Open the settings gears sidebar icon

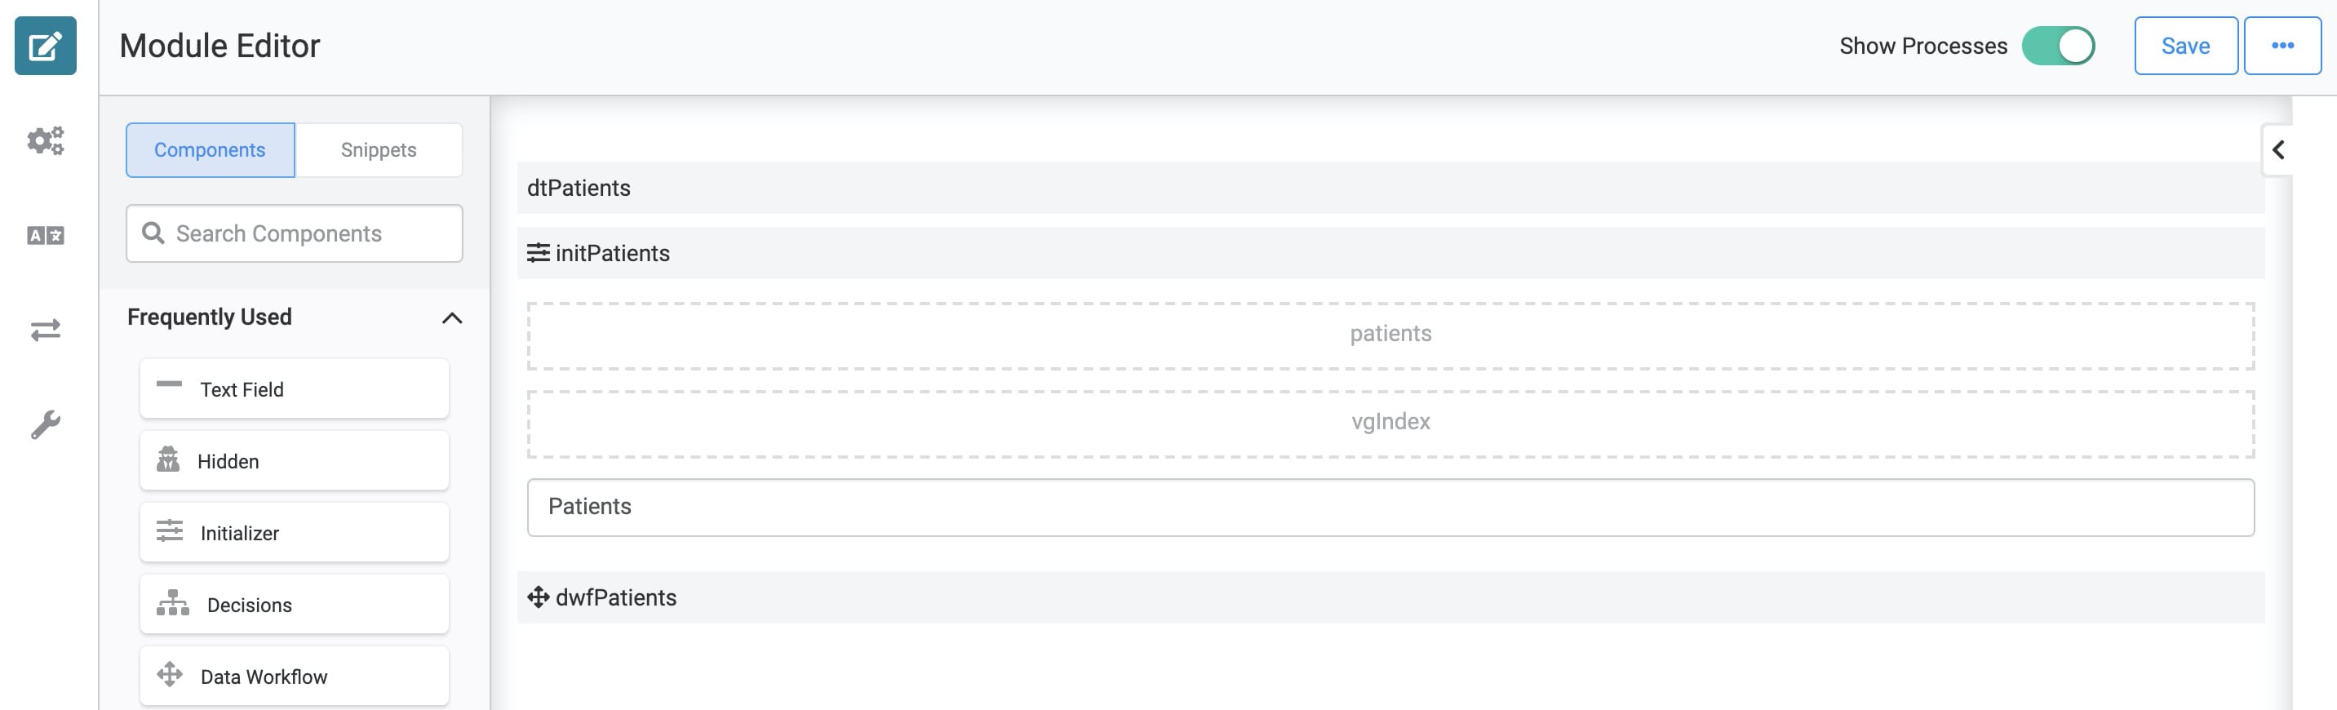(46, 140)
